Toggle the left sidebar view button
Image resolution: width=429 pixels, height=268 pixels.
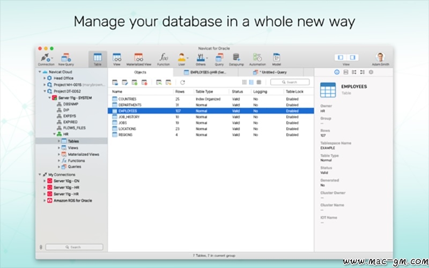click(341, 57)
